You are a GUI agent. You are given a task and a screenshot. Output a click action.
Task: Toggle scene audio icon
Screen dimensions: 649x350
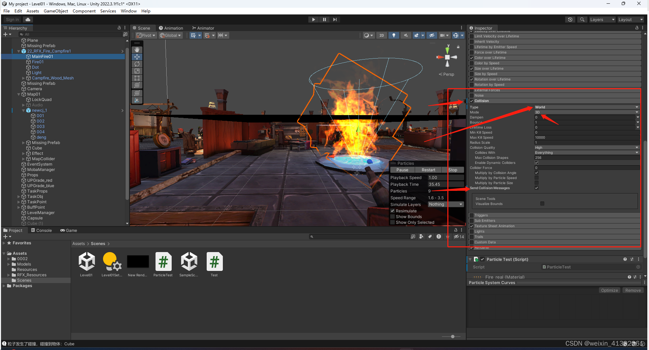(x=406, y=35)
